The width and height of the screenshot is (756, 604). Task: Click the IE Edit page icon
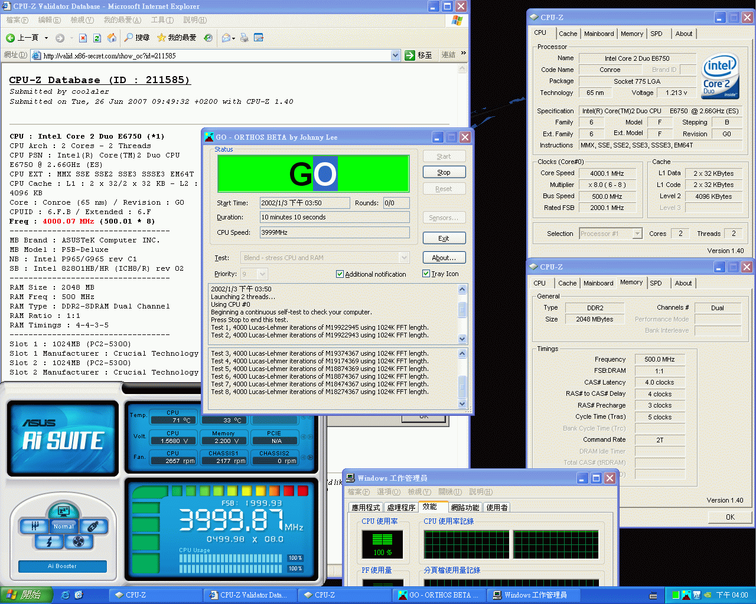[259, 38]
